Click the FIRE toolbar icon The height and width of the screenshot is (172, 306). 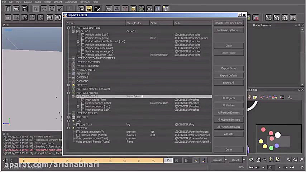pyautogui.click(x=89, y=9)
